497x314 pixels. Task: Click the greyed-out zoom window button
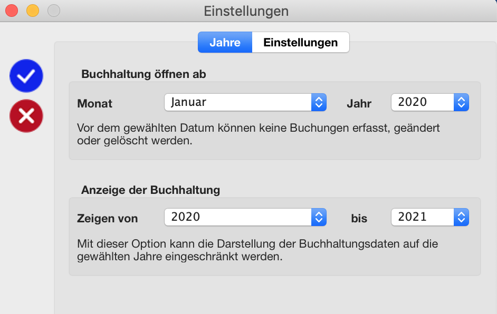(x=54, y=11)
